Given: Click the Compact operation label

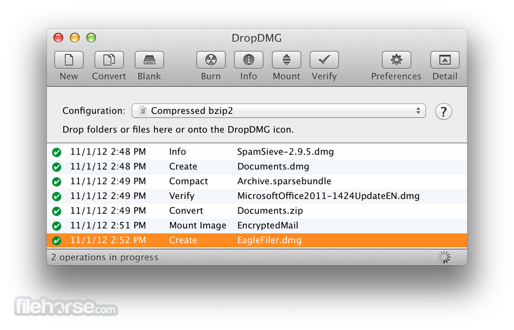Looking at the screenshot, I should 188,181.
